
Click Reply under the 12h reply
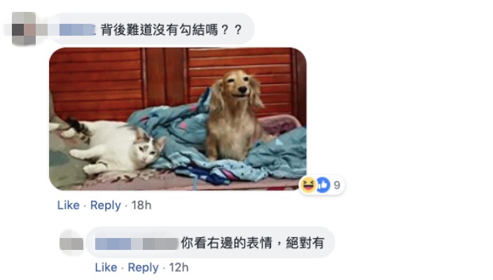(143, 267)
